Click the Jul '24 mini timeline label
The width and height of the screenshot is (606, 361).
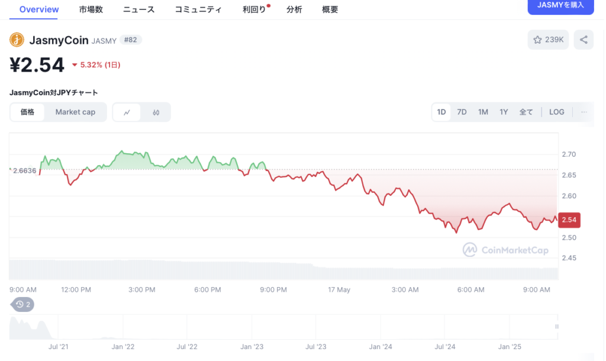point(445,347)
